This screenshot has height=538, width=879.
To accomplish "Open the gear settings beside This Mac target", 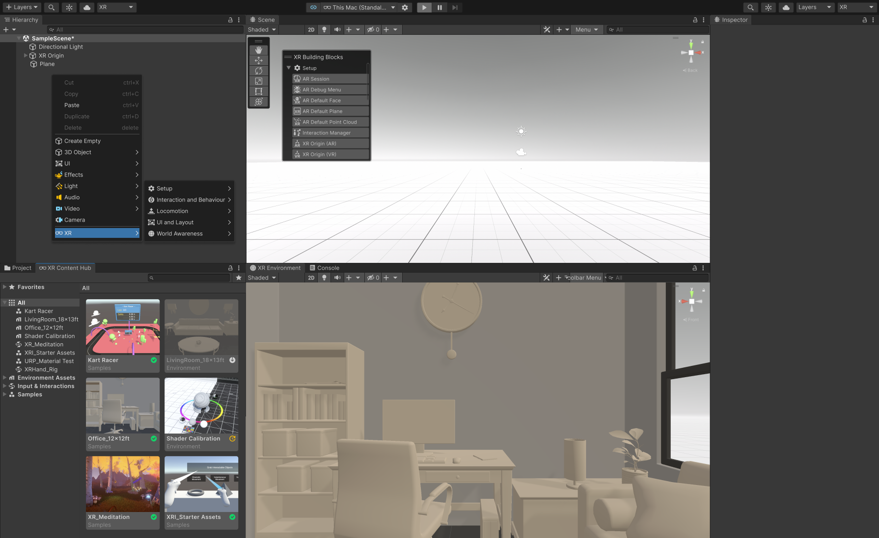I will tap(405, 7).
